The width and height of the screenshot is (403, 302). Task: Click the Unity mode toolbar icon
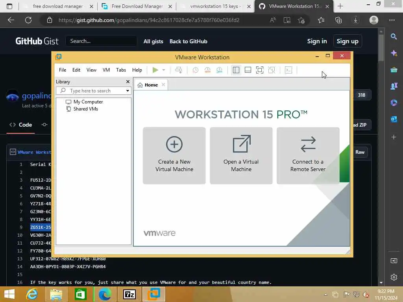(272, 70)
